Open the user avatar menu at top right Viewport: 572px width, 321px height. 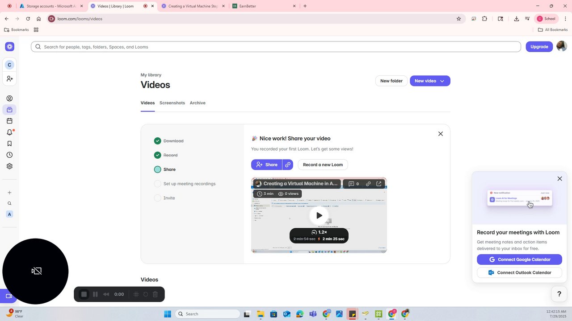point(562,46)
